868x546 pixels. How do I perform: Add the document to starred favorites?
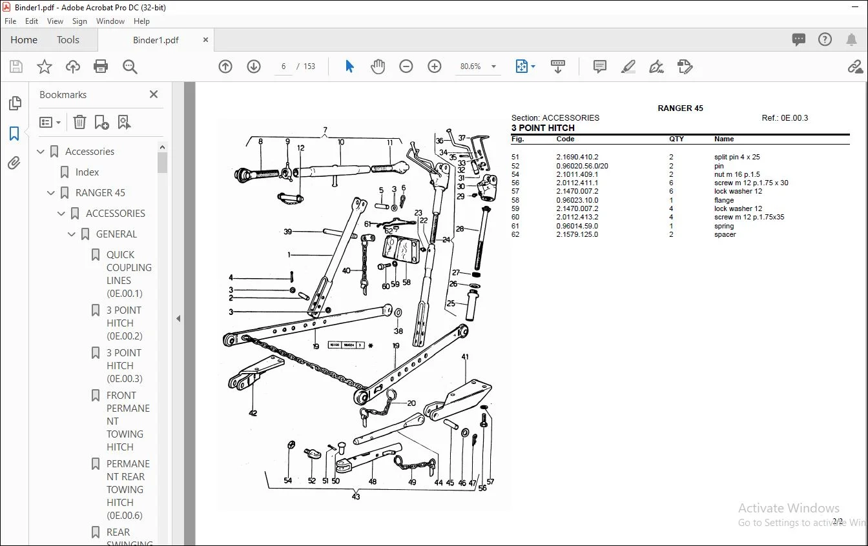click(x=45, y=66)
